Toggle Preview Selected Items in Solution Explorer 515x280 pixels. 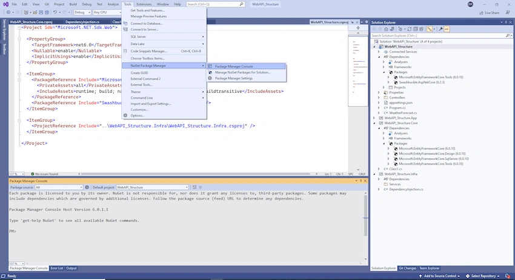(447, 29)
